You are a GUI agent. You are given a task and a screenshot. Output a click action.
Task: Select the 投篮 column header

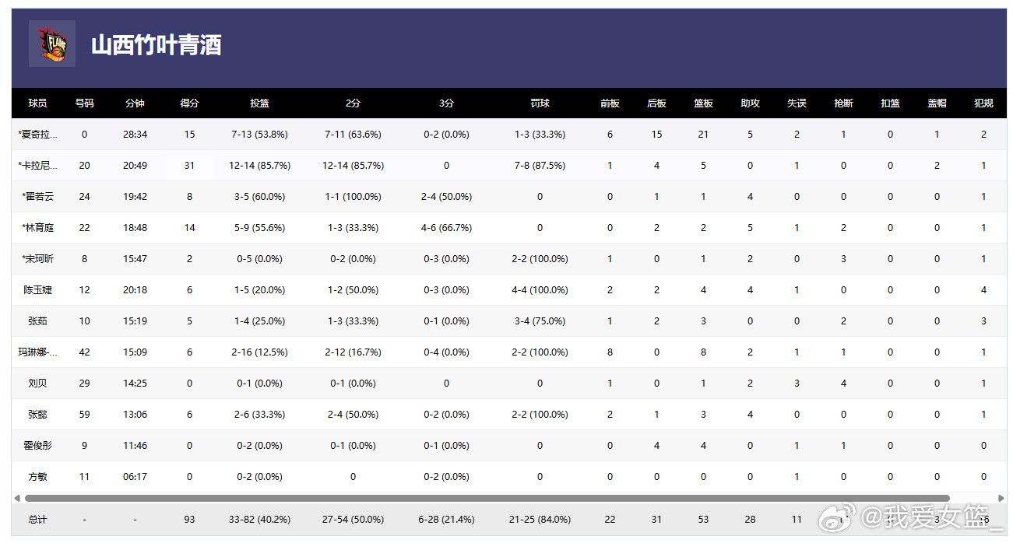[x=259, y=103]
